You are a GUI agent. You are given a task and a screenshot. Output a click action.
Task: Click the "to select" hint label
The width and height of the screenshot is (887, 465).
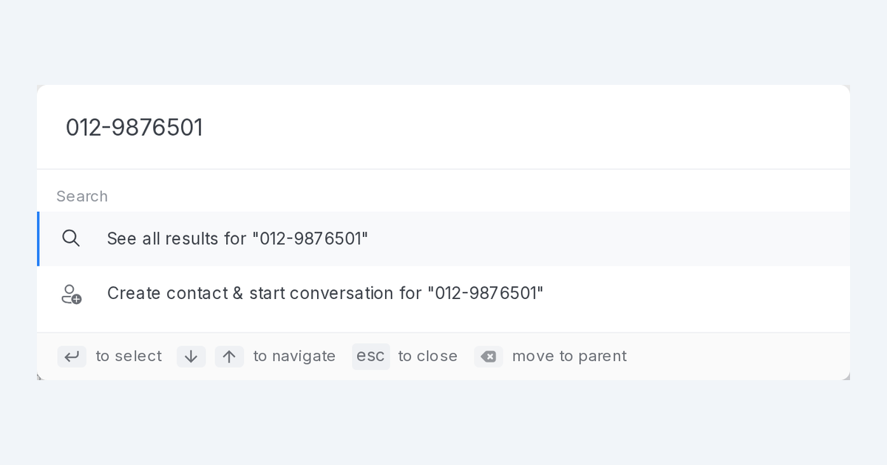129,356
